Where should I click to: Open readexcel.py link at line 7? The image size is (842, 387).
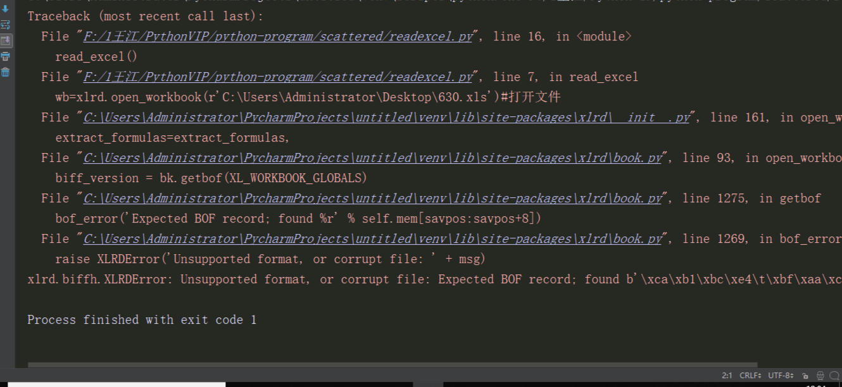pos(278,77)
